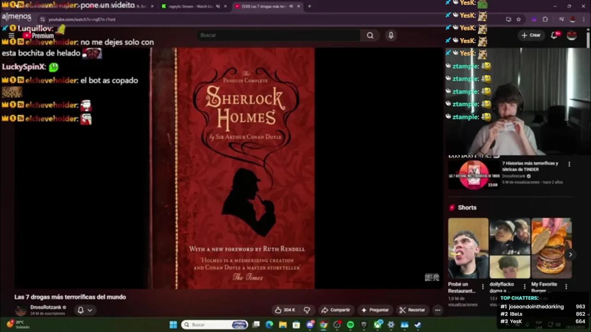
Task: Open the more actions ellipsis under video
Action: tap(437, 310)
